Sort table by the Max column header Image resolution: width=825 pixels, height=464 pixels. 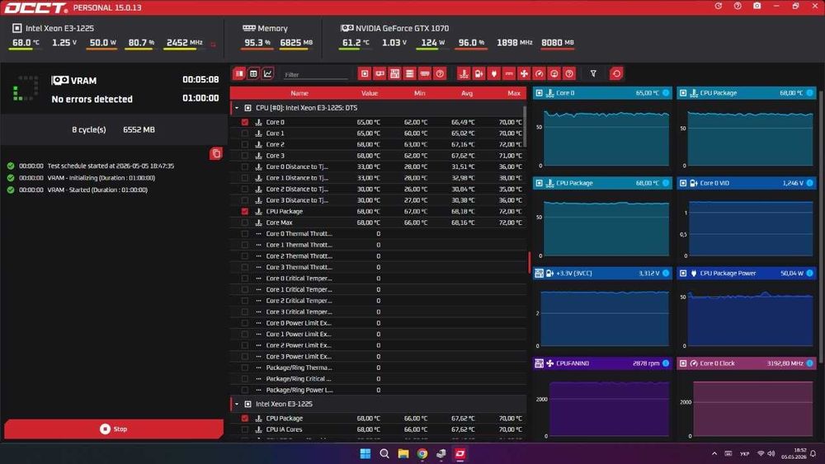514,93
